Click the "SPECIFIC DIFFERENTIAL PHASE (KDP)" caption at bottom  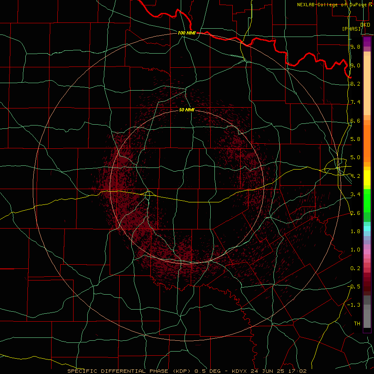[x=128, y=371]
